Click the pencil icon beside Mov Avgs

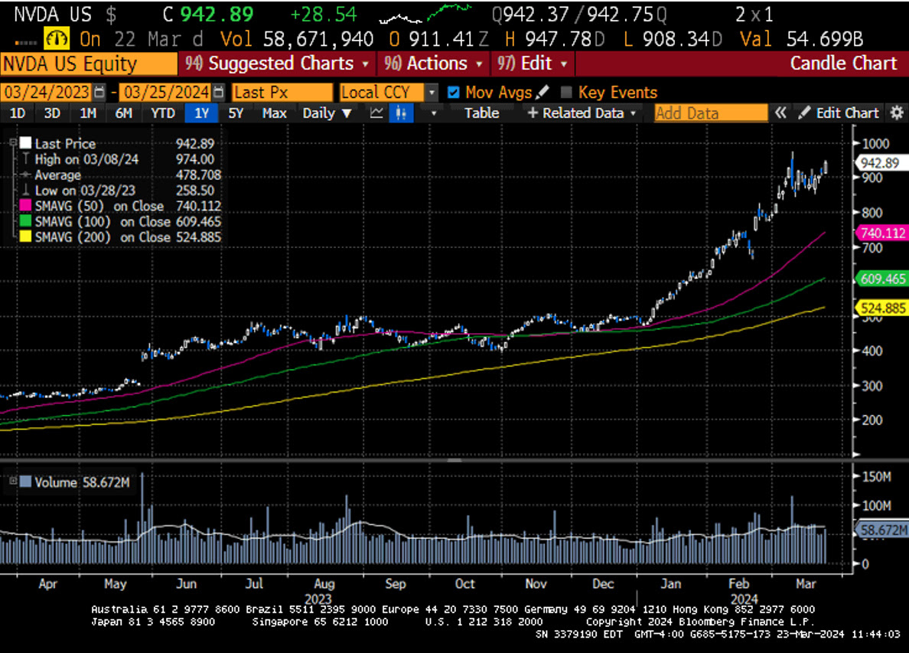click(x=542, y=92)
